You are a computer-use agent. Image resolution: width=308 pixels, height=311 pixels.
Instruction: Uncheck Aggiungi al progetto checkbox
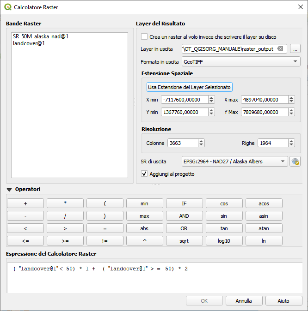click(x=144, y=174)
